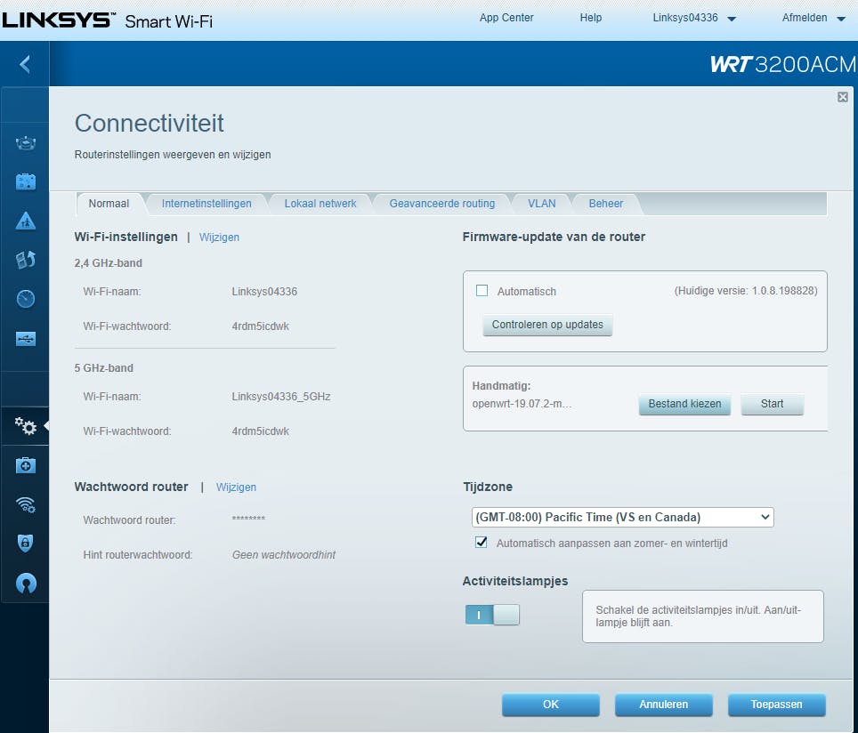Open the OpenVPN Server icon

click(x=26, y=584)
